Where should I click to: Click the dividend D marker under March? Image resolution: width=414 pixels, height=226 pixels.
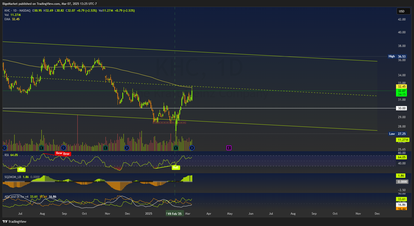tap(192, 148)
